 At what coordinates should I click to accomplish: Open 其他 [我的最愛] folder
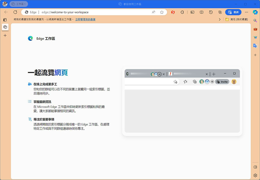point(237,19)
